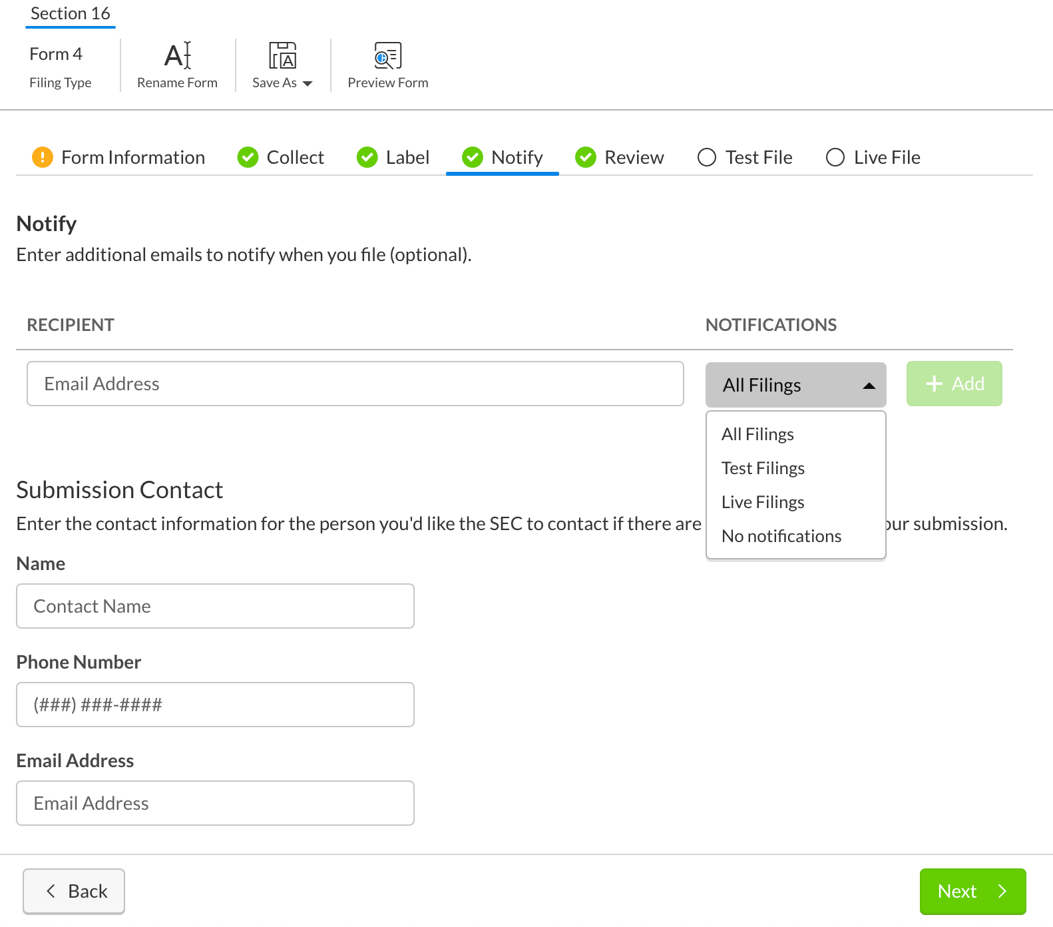Select the Test File step circle
The image size is (1053, 927).
point(706,157)
